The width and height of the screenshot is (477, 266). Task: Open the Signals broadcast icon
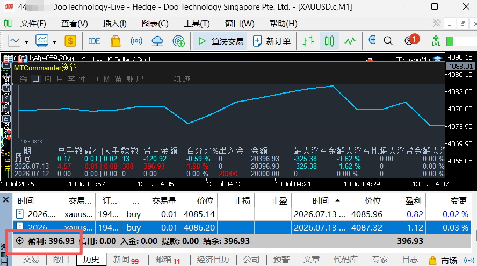click(x=136, y=41)
